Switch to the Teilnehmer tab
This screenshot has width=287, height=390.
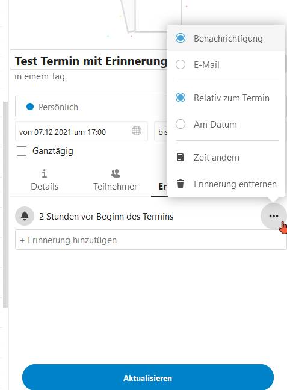coord(115,179)
